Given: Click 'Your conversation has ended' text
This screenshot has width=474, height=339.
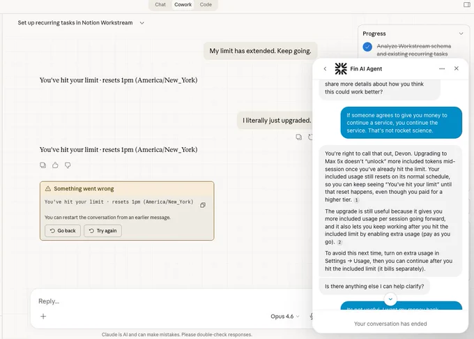Looking at the screenshot, I should pyautogui.click(x=390, y=324).
